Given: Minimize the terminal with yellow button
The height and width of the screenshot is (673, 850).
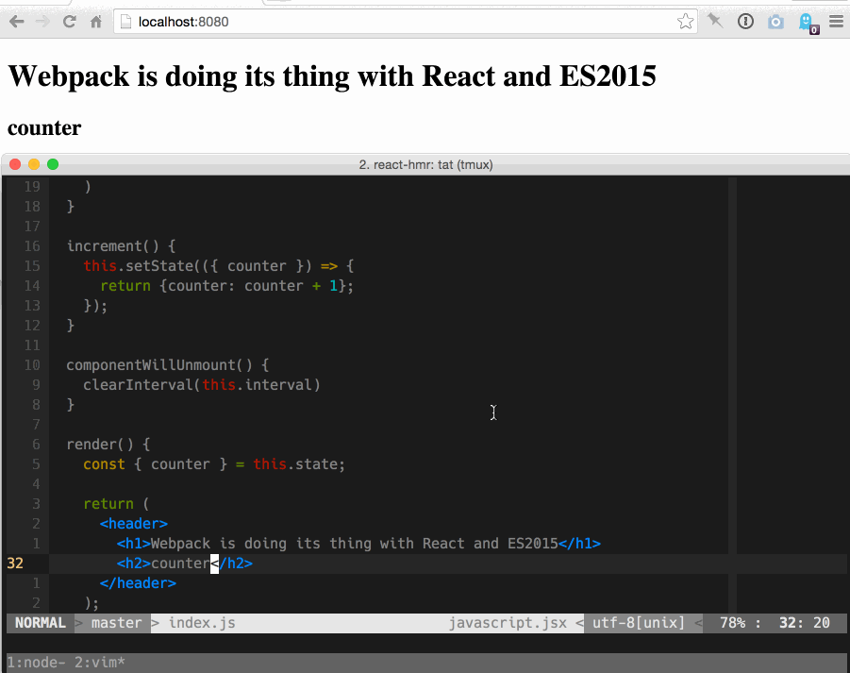Looking at the screenshot, I should pos(34,164).
